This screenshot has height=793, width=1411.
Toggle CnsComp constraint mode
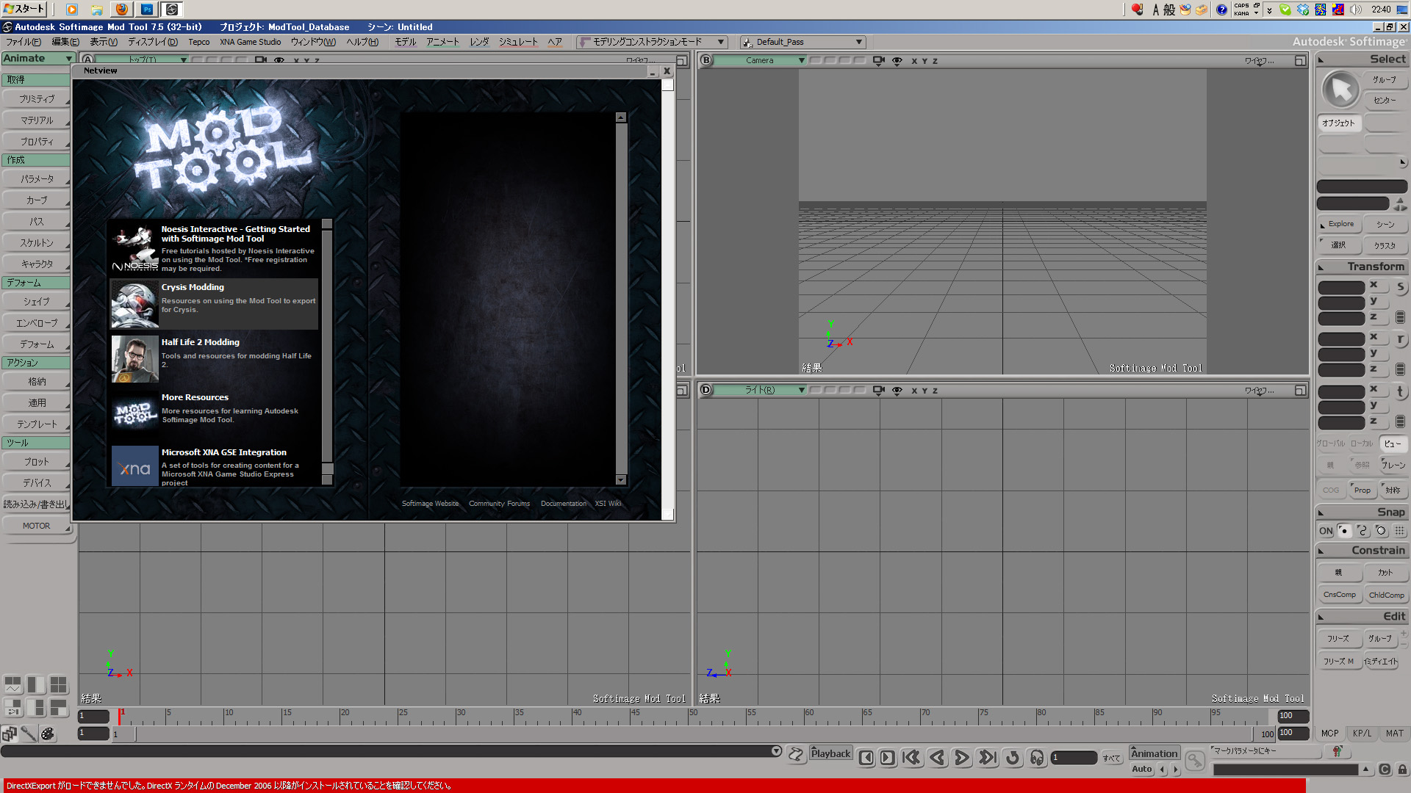(1339, 595)
